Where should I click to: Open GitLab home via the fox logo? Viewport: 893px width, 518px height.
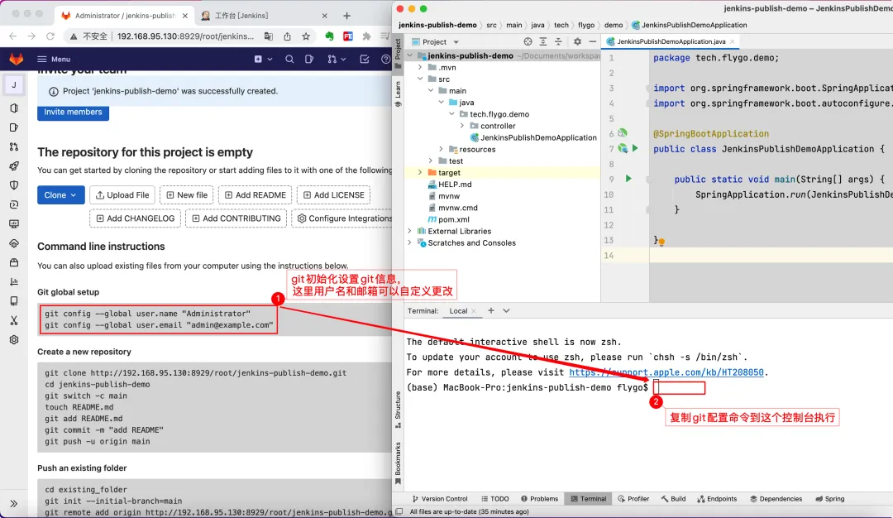tap(16, 59)
